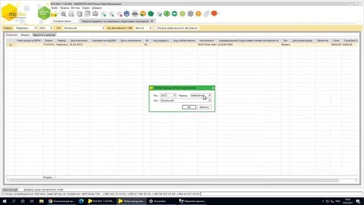Click the yellow folder create-document toolbar icon
364x205 pixels.
click(x=54, y=14)
